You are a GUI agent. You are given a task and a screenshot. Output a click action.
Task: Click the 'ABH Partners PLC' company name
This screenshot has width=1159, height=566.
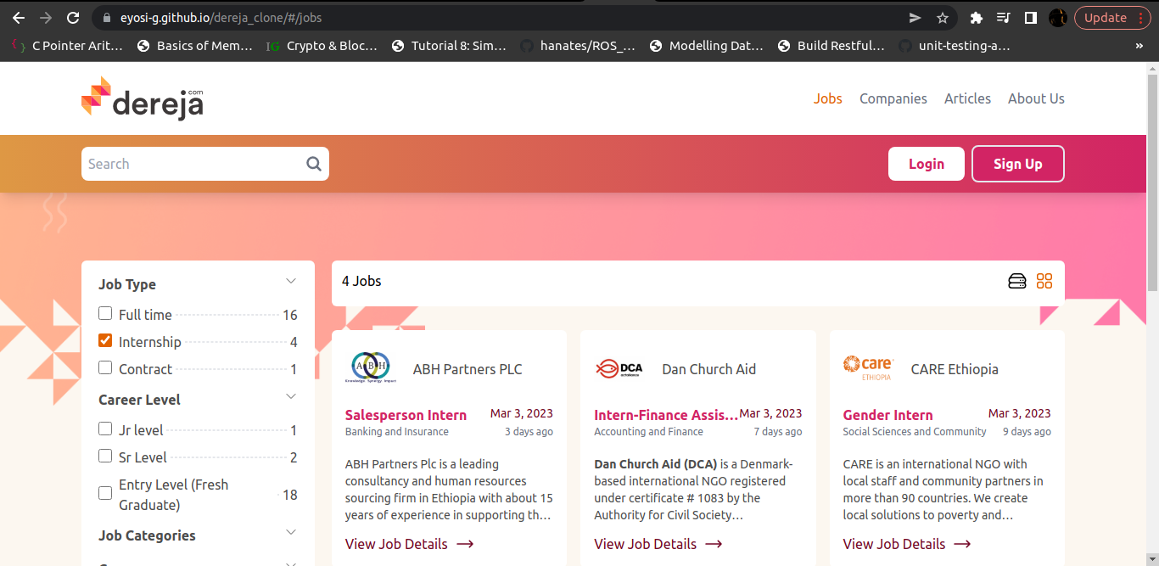tap(468, 369)
